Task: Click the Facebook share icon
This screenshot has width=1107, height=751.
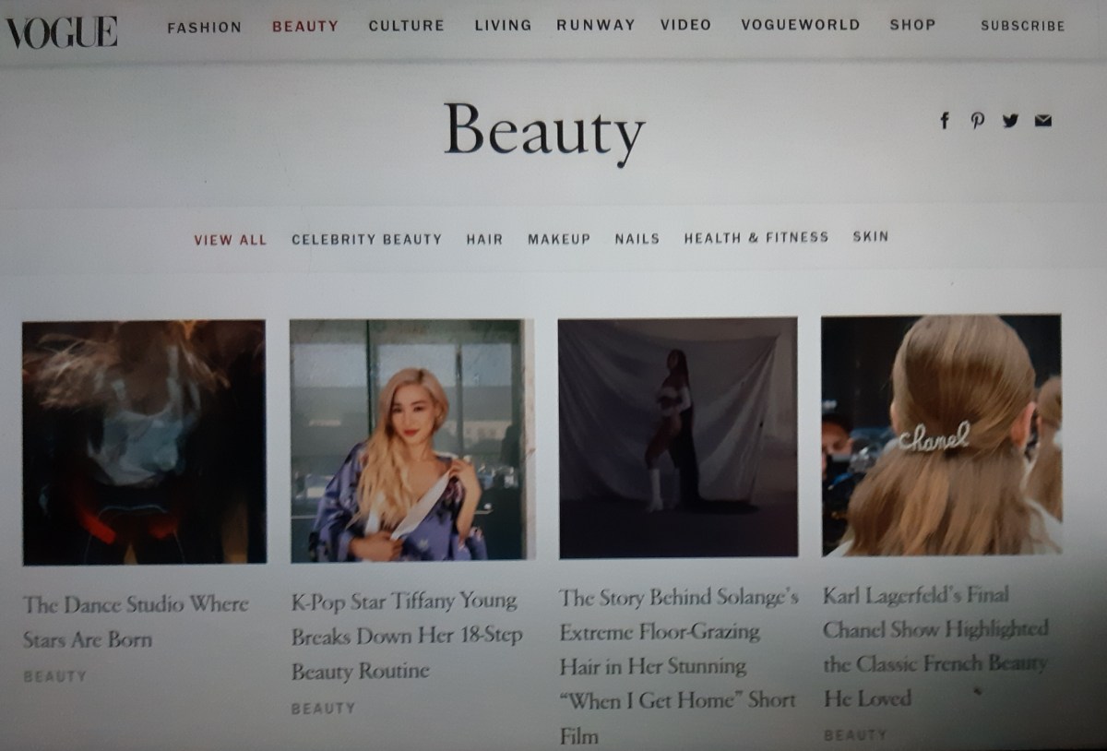Action: coord(944,121)
